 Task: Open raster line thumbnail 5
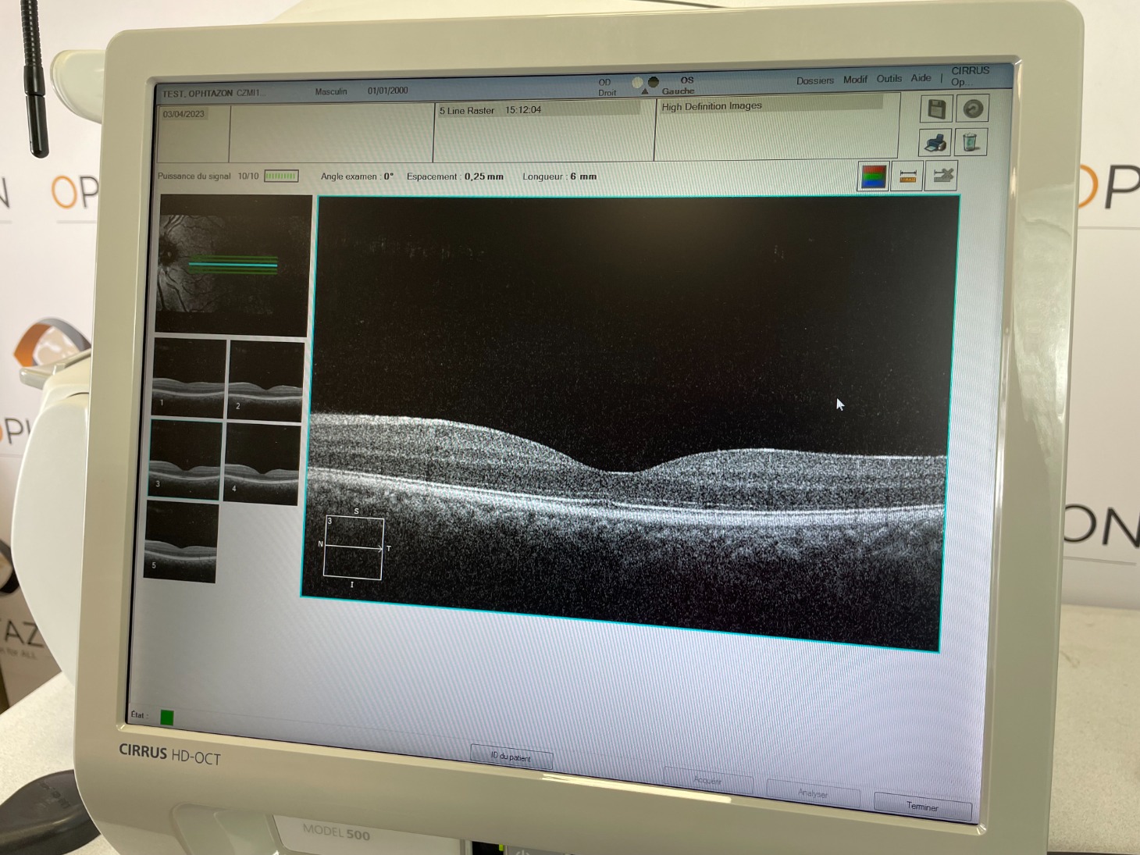tap(181, 542)
